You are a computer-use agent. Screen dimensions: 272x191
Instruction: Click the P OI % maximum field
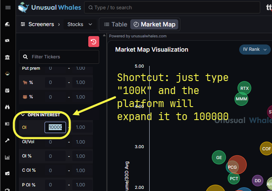(x=82, y=185)
